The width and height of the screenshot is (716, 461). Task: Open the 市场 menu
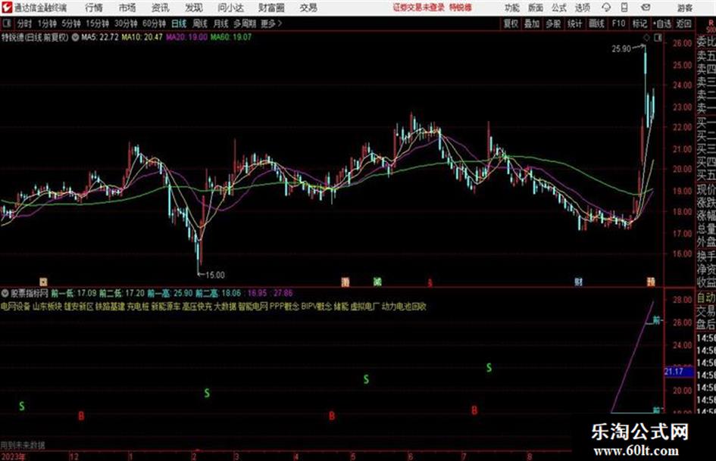click(127, 8)
